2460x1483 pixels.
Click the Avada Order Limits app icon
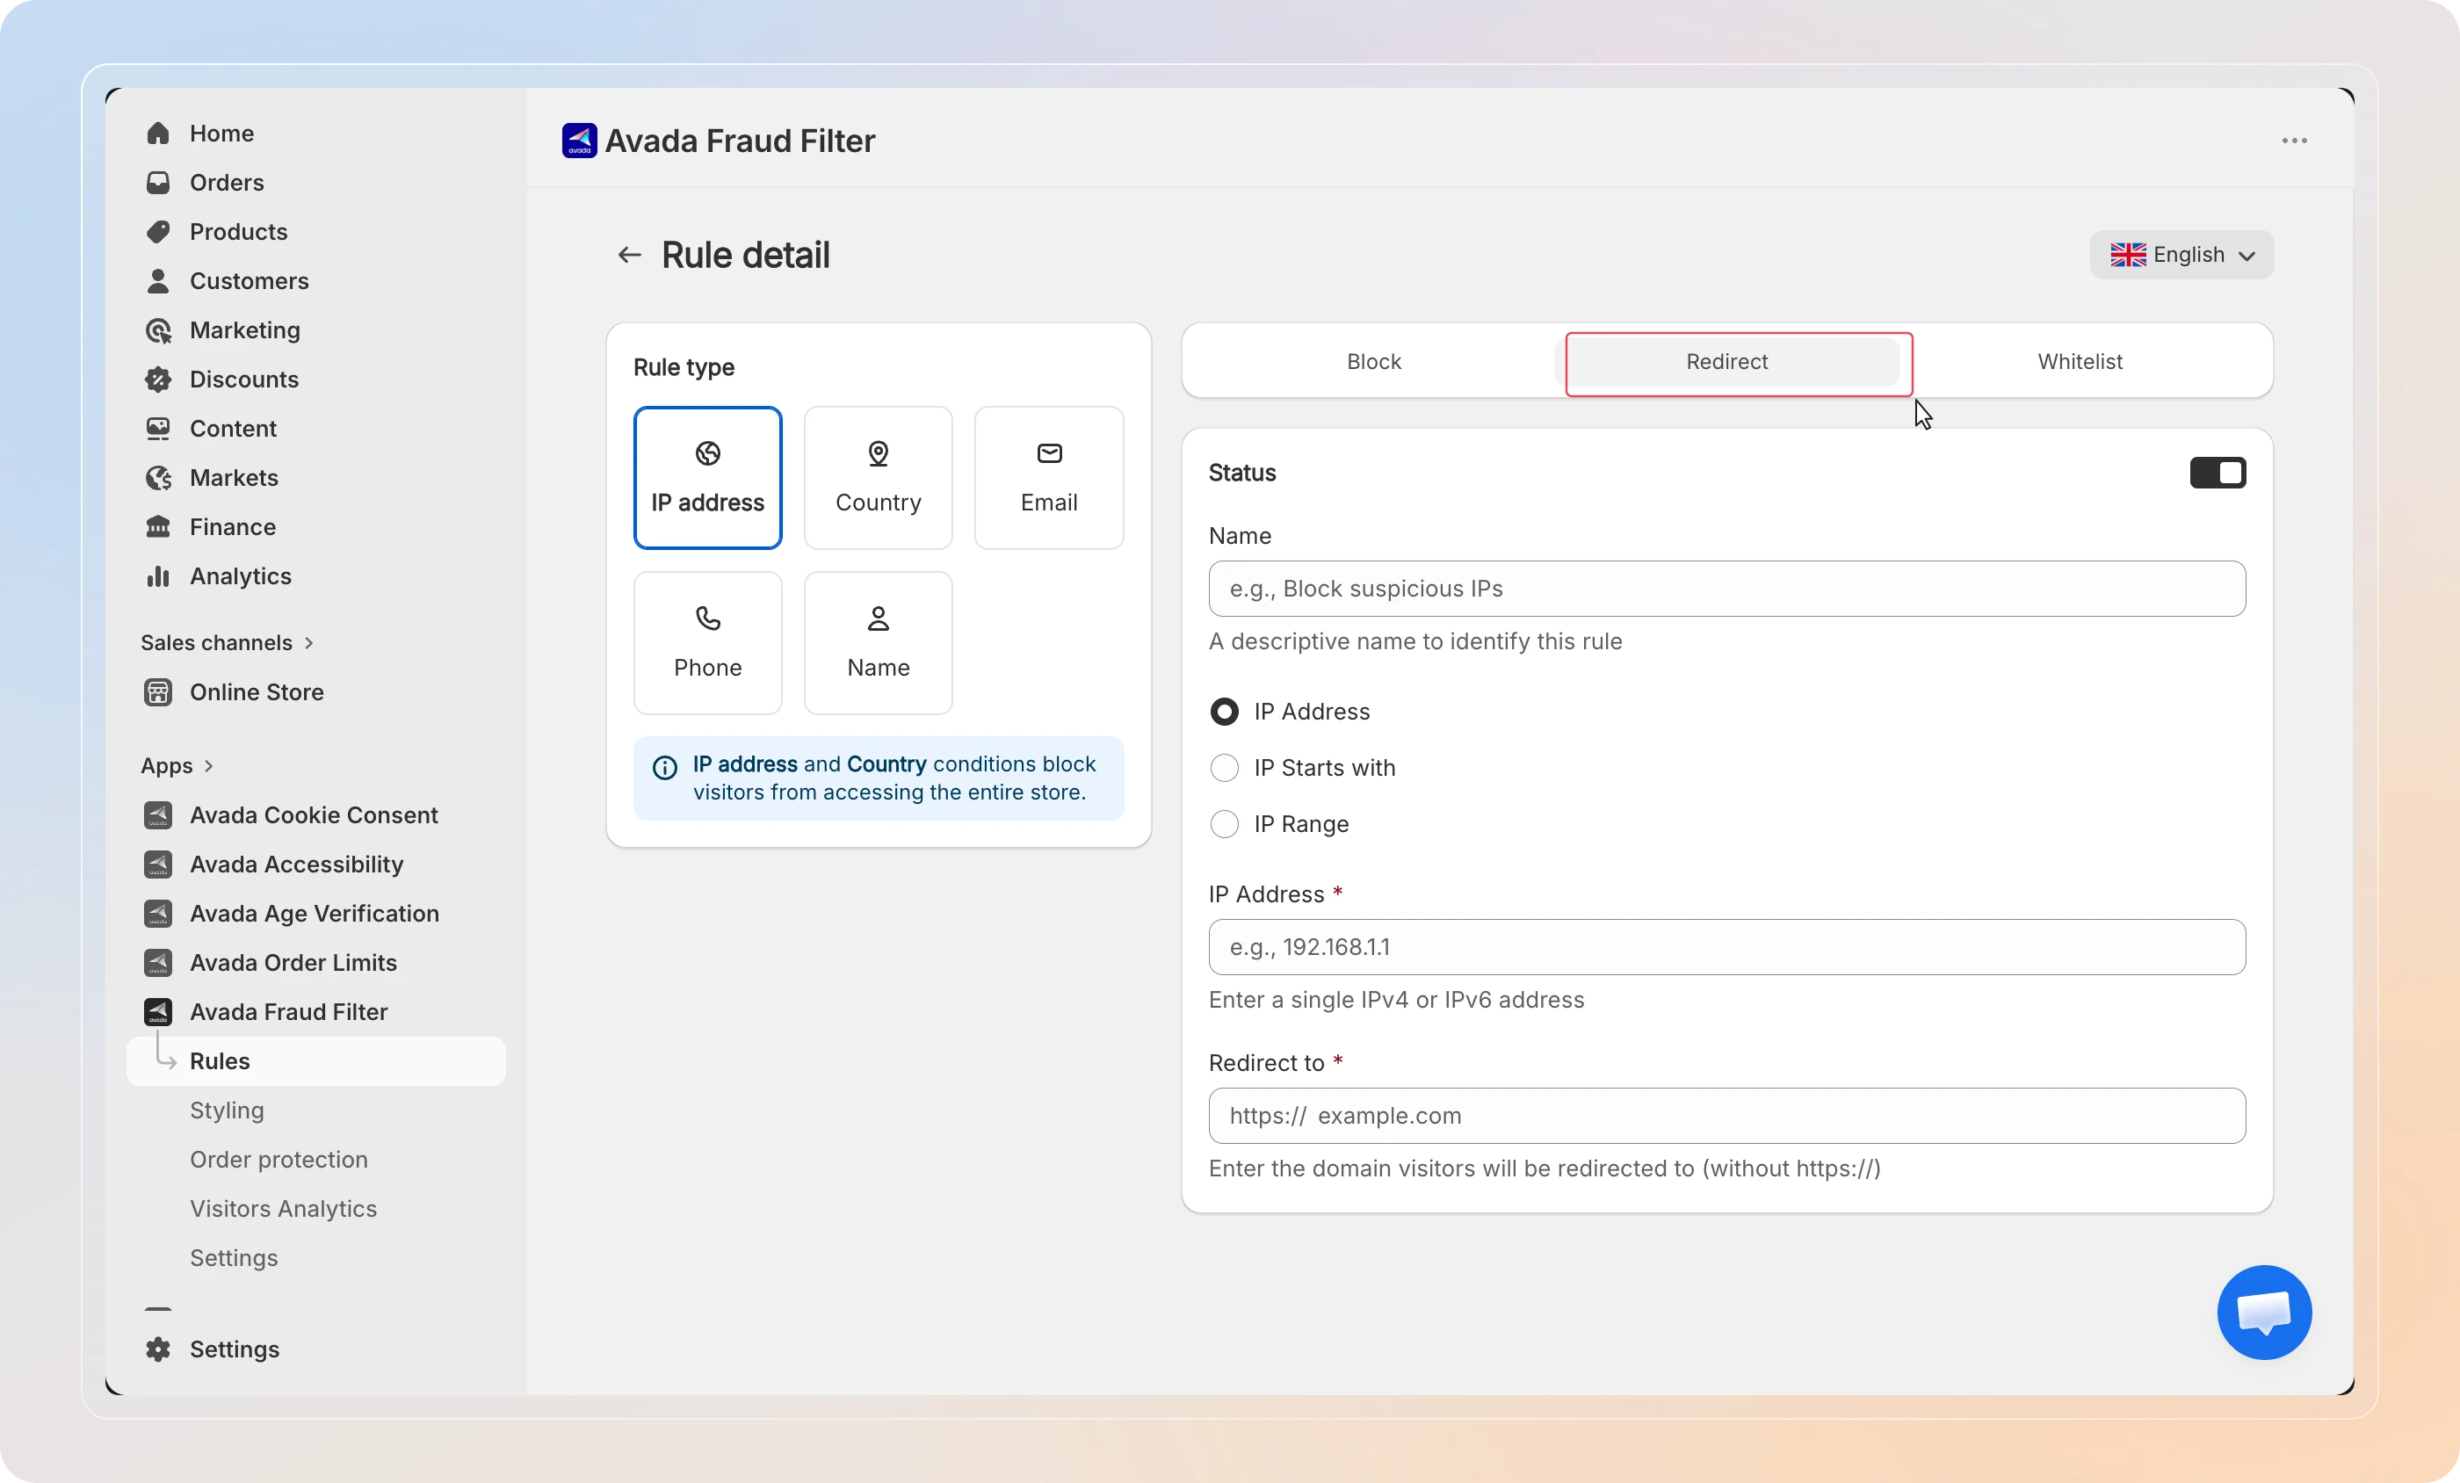[158, 963]
